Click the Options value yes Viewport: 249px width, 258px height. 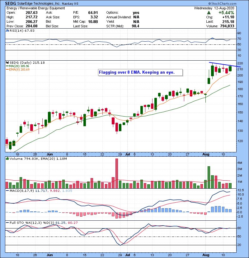(136, 13)
